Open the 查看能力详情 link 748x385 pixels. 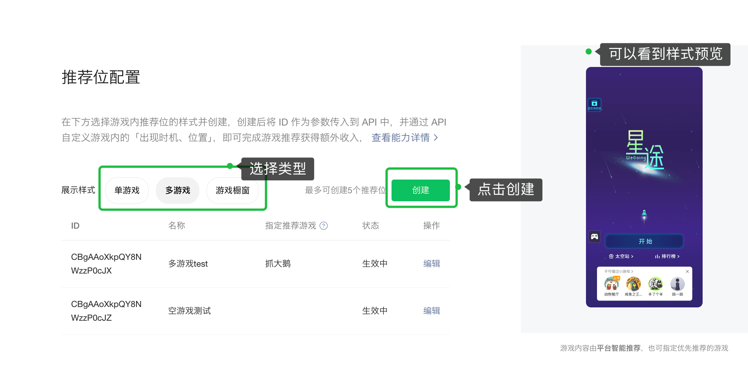click(x=404, y=138)
